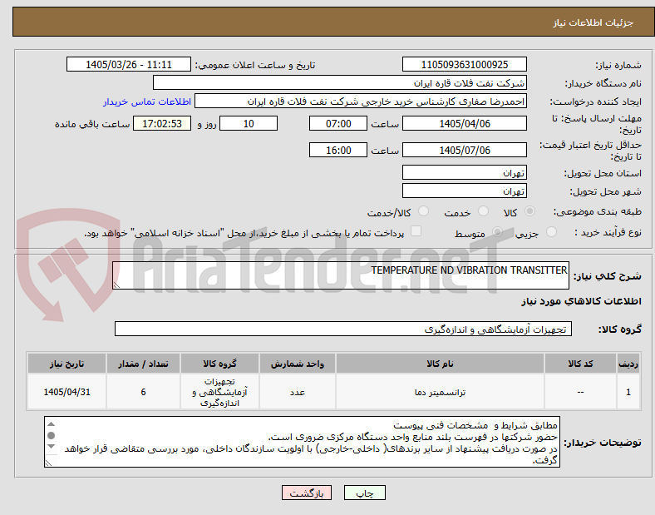Click the goods group column header گروه کالا

[x=219, y=364]
